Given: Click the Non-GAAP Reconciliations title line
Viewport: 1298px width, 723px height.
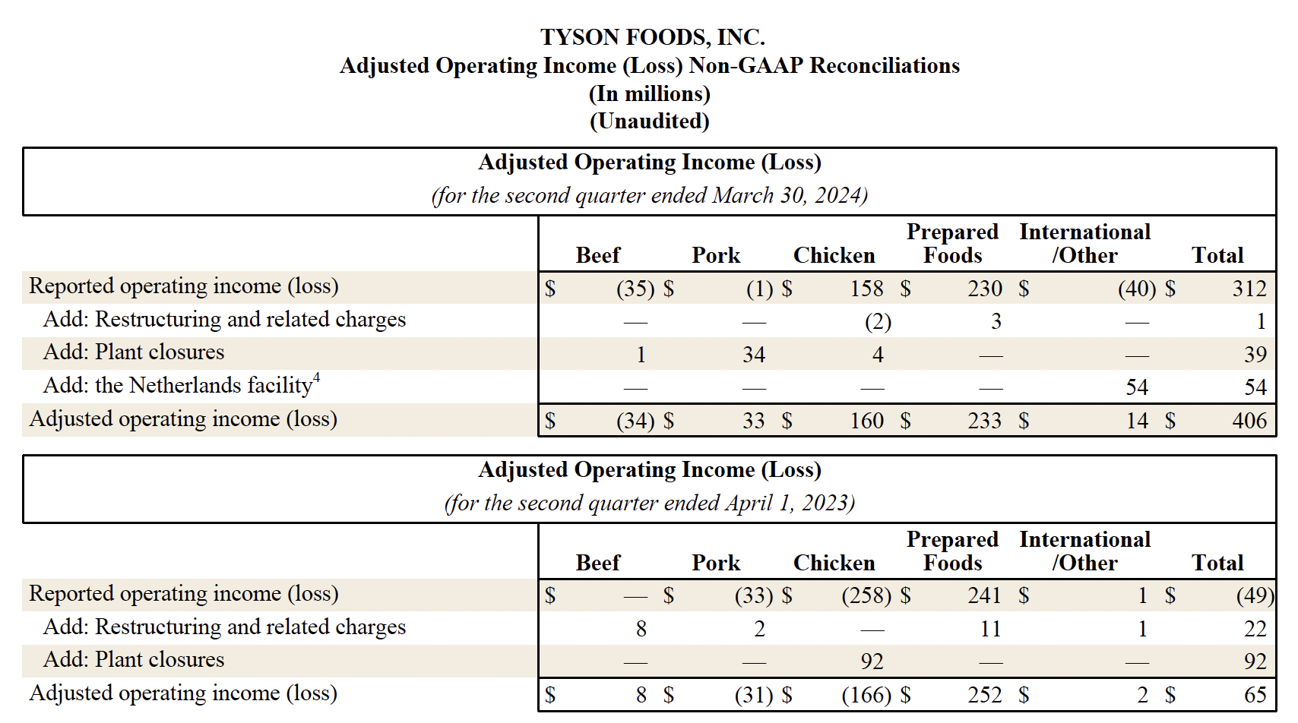Looking at the screenshot, I should [x=649, y=66].
